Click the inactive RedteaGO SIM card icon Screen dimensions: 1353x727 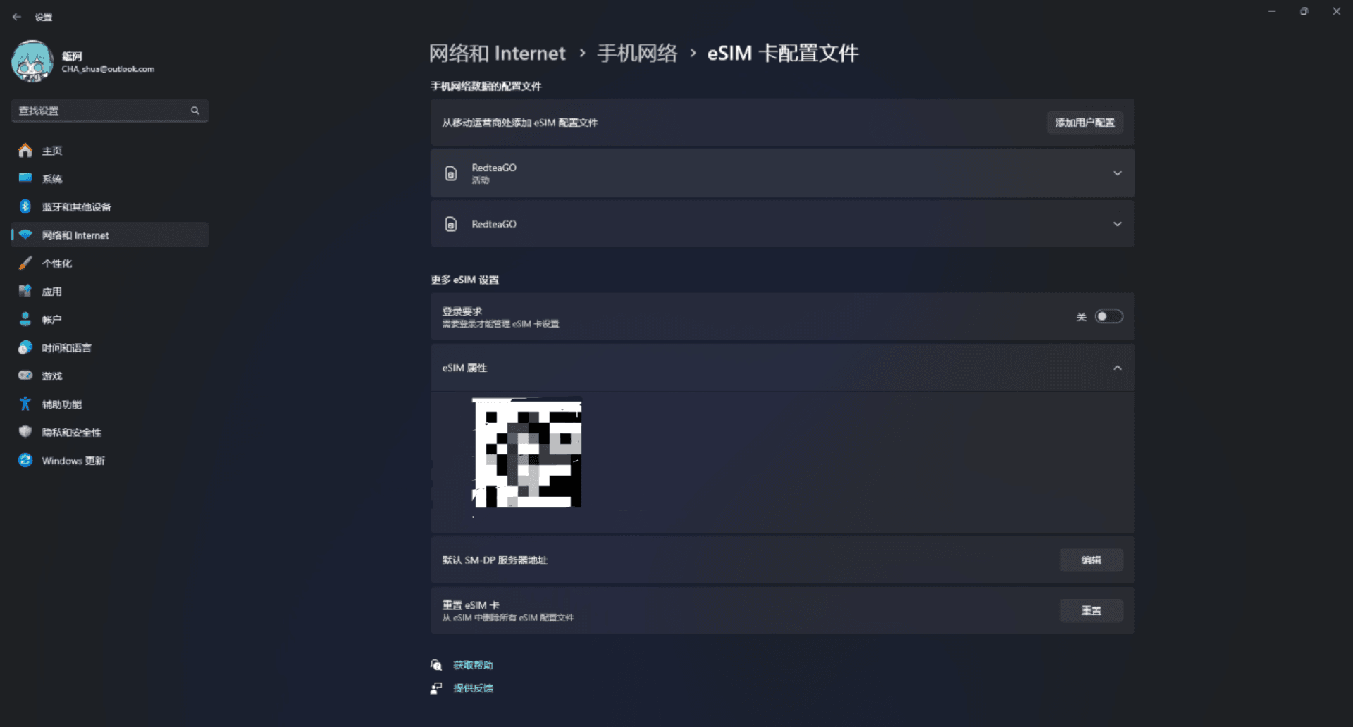[451, 224]
